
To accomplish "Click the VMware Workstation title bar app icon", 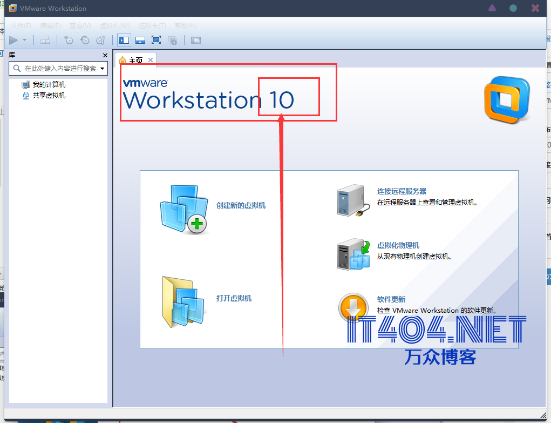I will 12,8.
